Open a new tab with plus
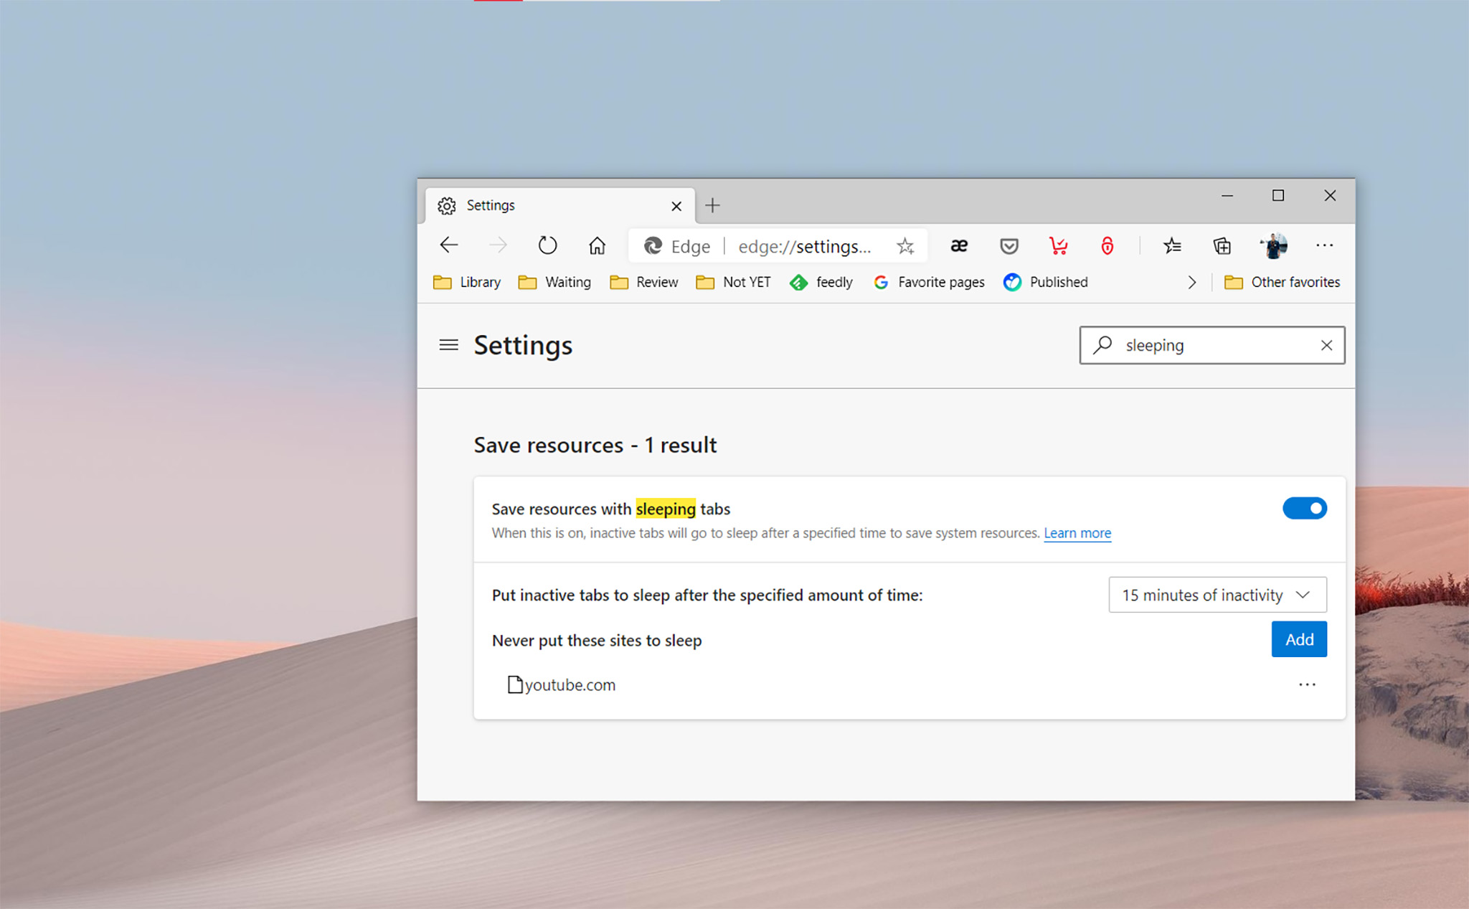 [712, 206]
